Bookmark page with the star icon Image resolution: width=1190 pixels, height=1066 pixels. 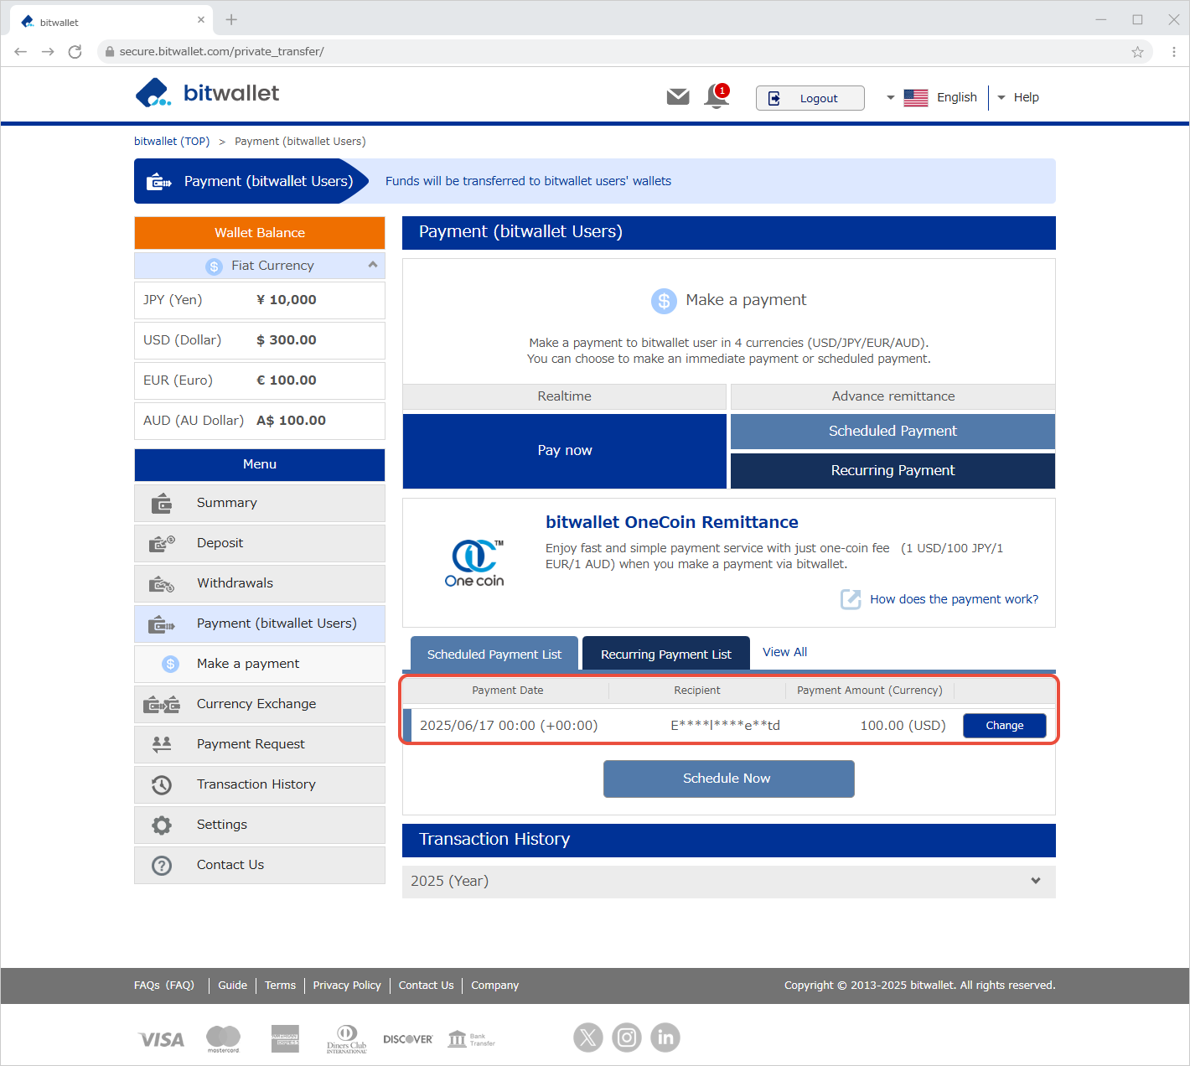1137,52
